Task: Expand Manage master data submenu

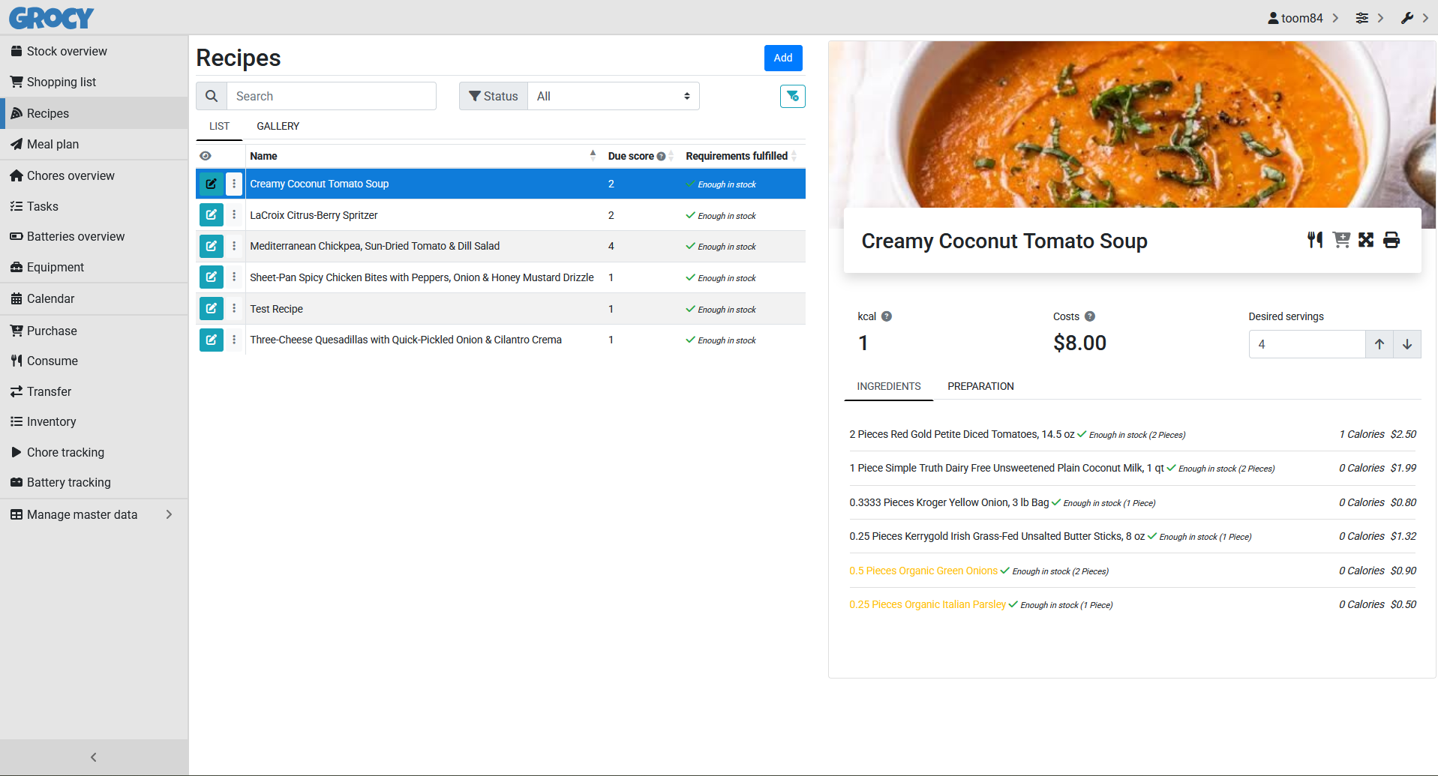Action: tap(94, 514)
